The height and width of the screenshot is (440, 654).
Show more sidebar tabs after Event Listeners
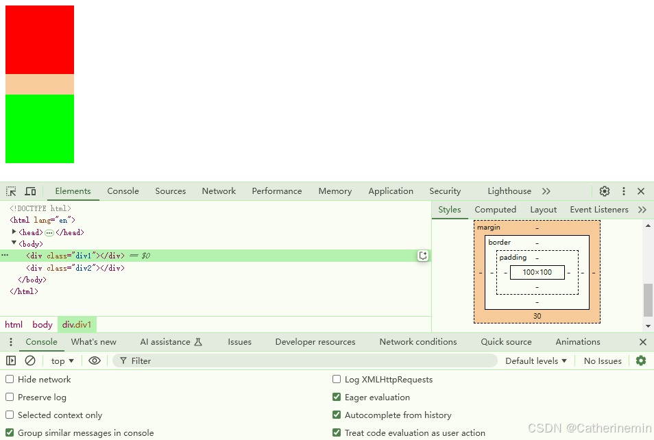642,210
